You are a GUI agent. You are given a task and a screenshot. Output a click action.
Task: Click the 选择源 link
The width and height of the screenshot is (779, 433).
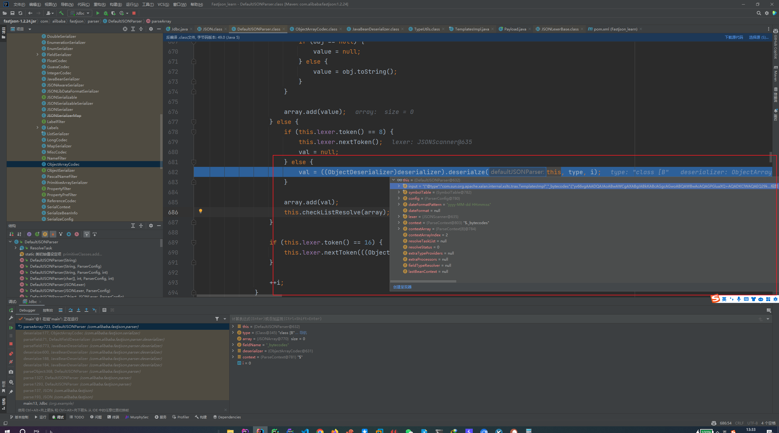click(759, 37)
